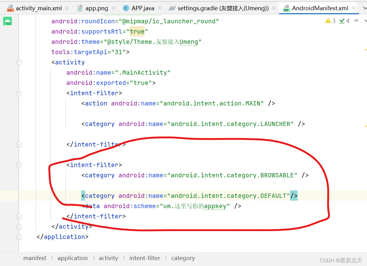Screen dimensions: 367x266
Task: Select activity in the breadcrumb bar
Action: (x=108, y=258)
